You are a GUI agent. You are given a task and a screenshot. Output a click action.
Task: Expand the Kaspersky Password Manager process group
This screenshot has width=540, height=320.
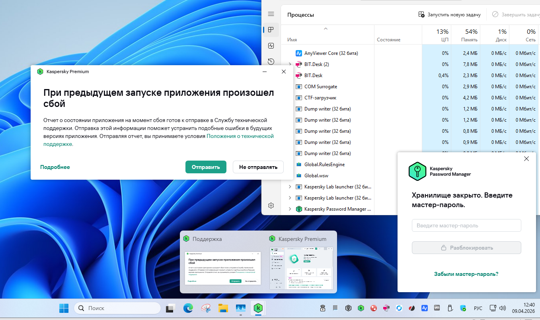[x=290, y=209]
